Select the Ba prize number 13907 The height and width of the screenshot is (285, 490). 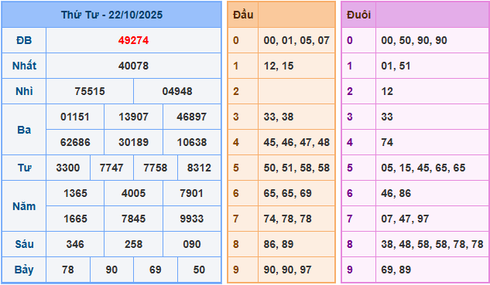133,117
